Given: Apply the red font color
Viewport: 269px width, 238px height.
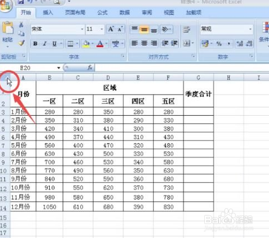Looking at the screenshot, I should click(x=100, y=44).
